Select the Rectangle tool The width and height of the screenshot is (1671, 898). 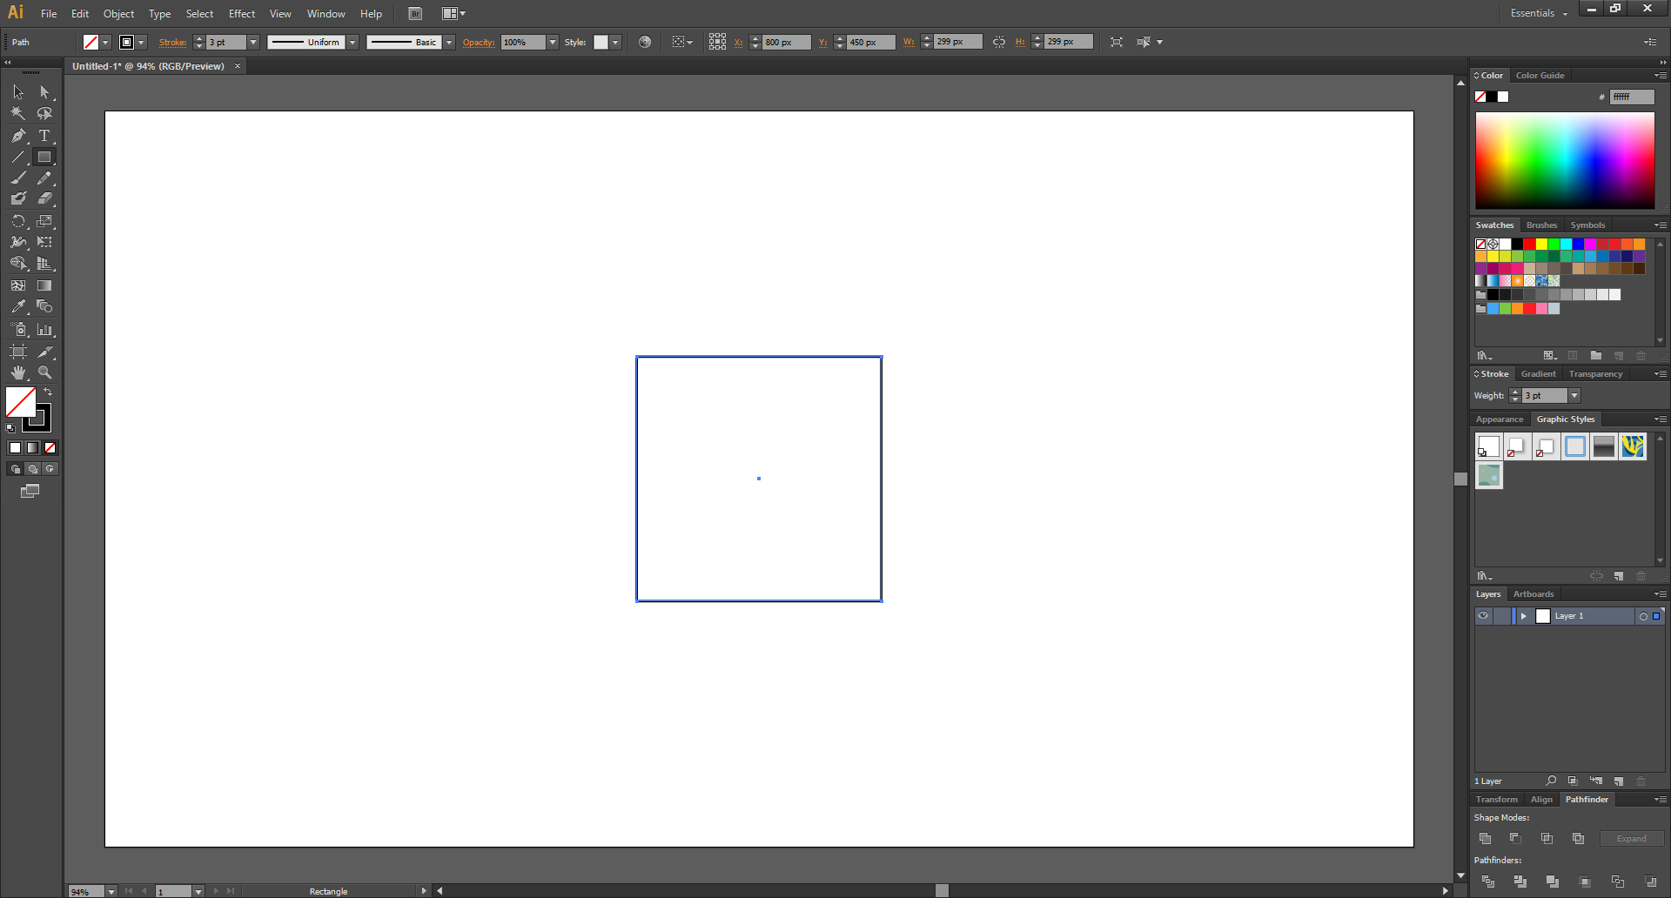(x=44, y=157)
